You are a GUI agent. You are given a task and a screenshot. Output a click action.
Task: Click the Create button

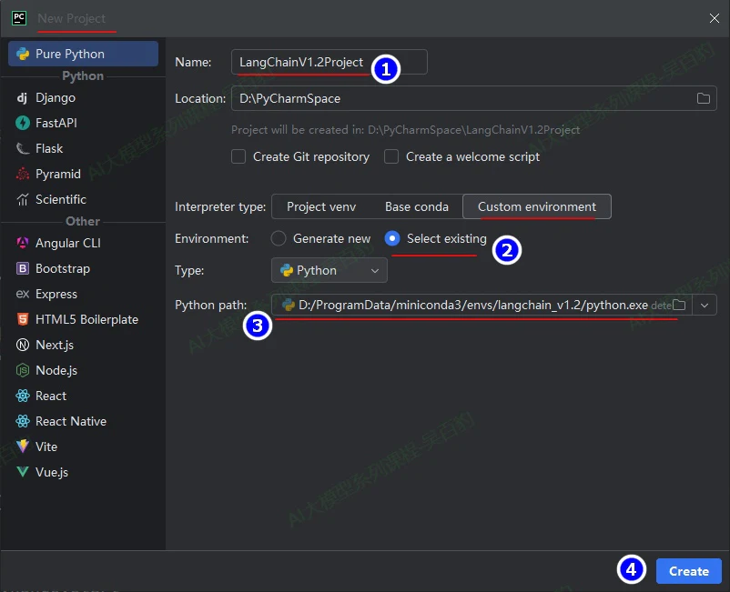tap(688, 571)
